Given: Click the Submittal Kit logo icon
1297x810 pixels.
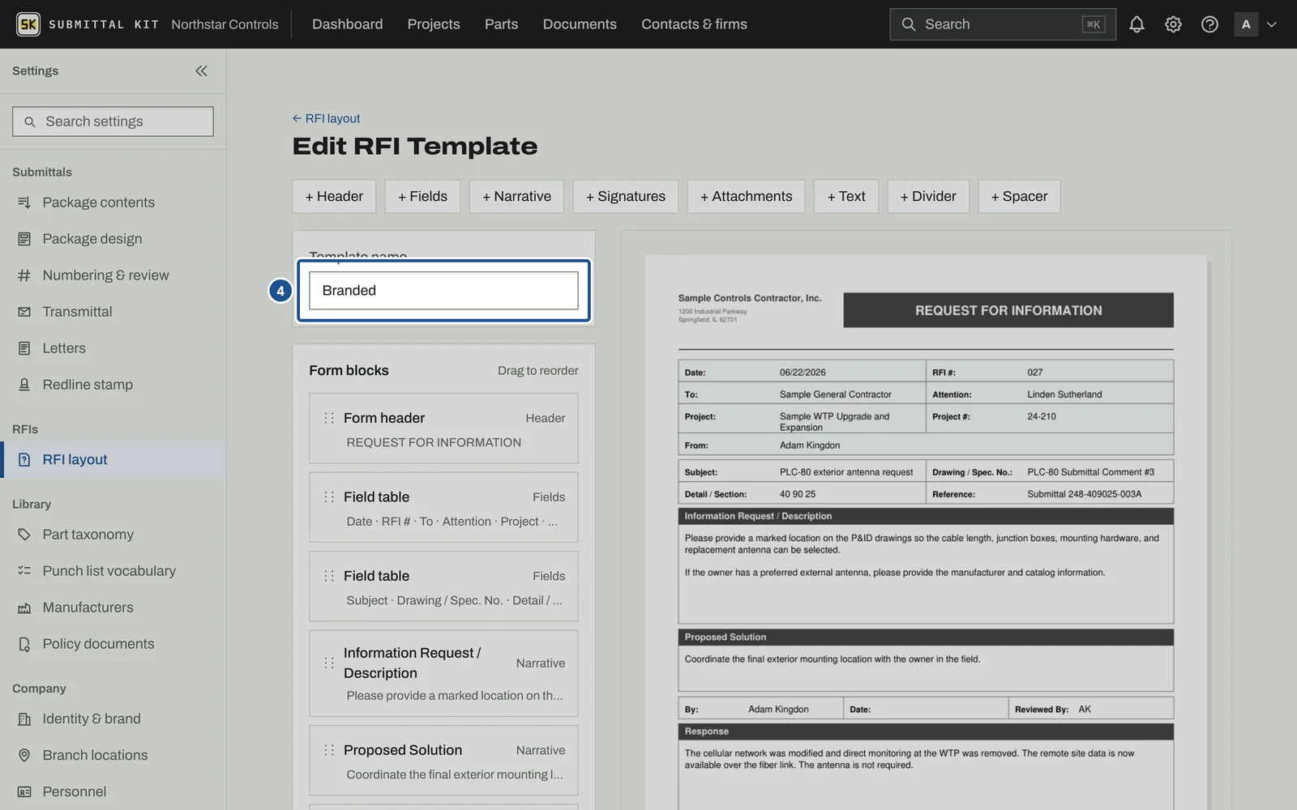Looking at the screenshot, I should (28, 24).
